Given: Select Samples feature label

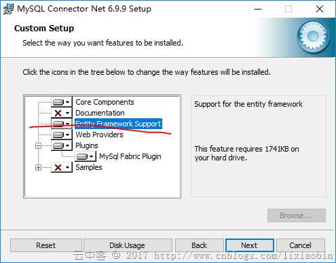Looking at the screenshot, I should [89, 167].
